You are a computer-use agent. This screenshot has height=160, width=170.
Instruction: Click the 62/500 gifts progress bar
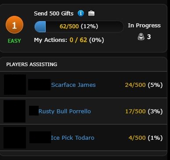(79, 26)
